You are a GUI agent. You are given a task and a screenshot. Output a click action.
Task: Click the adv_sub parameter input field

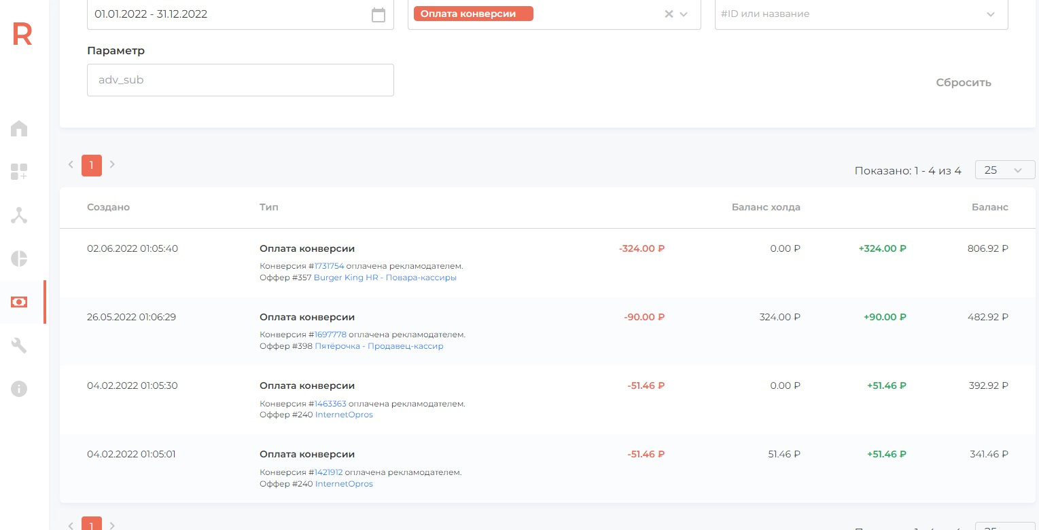click(241, 80)
